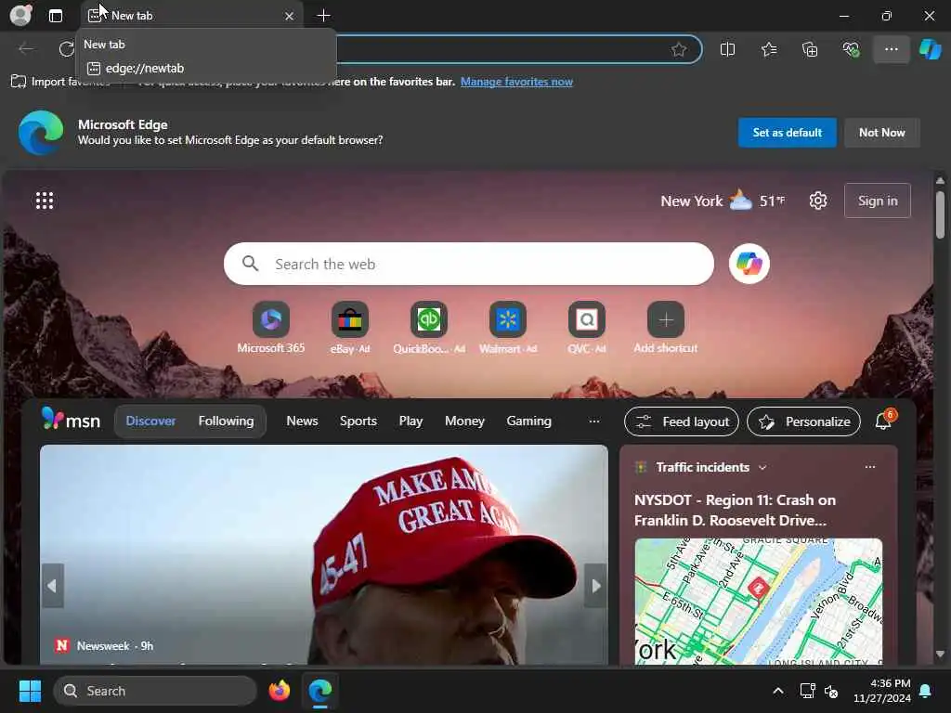The height and width of the screenshot is (713, 951).
Task: Expand Traffic incidents dropdown chevron
Action: click(762, 468)
